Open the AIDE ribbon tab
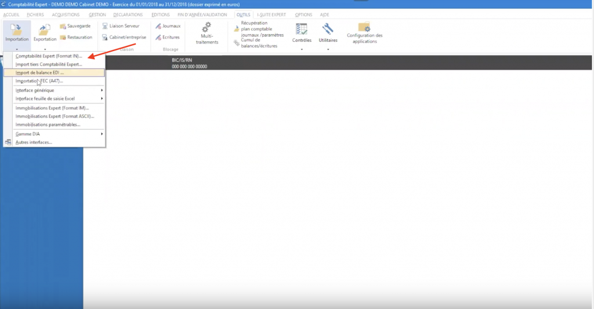This screenshot has height=309, width=594. [324, 15]
